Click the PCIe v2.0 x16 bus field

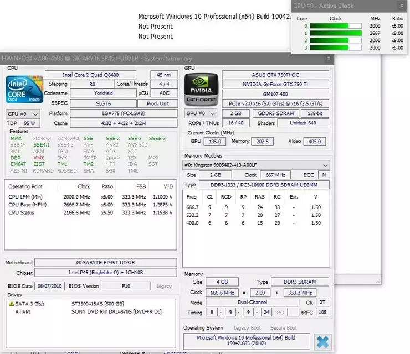point(275,103)
